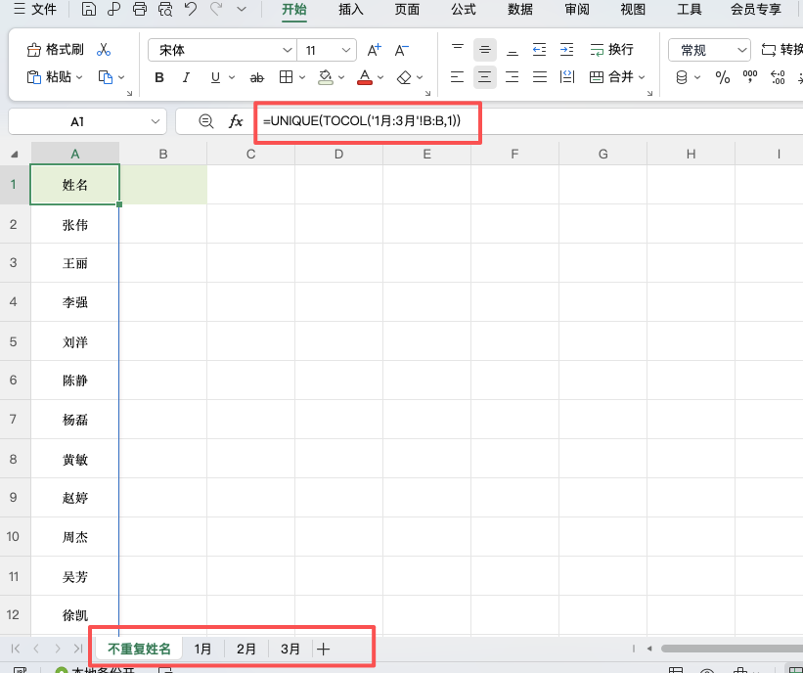
Task: Open the Name Box A1 dropdown
Action: pos(156,122)
